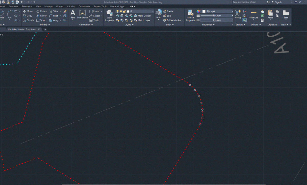307x185 pixels.
Task: Toggle layer lock padlock in layer dropdown
Action: tap(124, 11)
